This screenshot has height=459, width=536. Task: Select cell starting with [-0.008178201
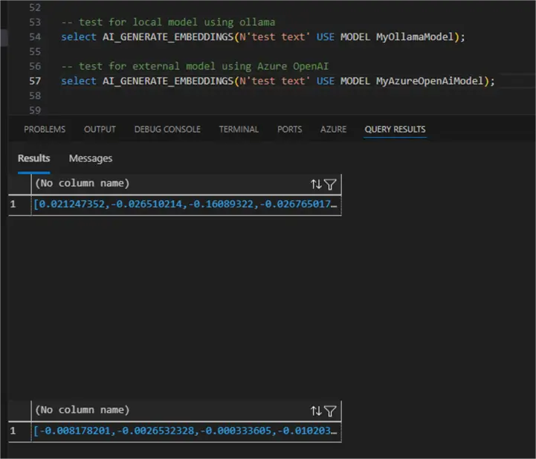[186, 431]
